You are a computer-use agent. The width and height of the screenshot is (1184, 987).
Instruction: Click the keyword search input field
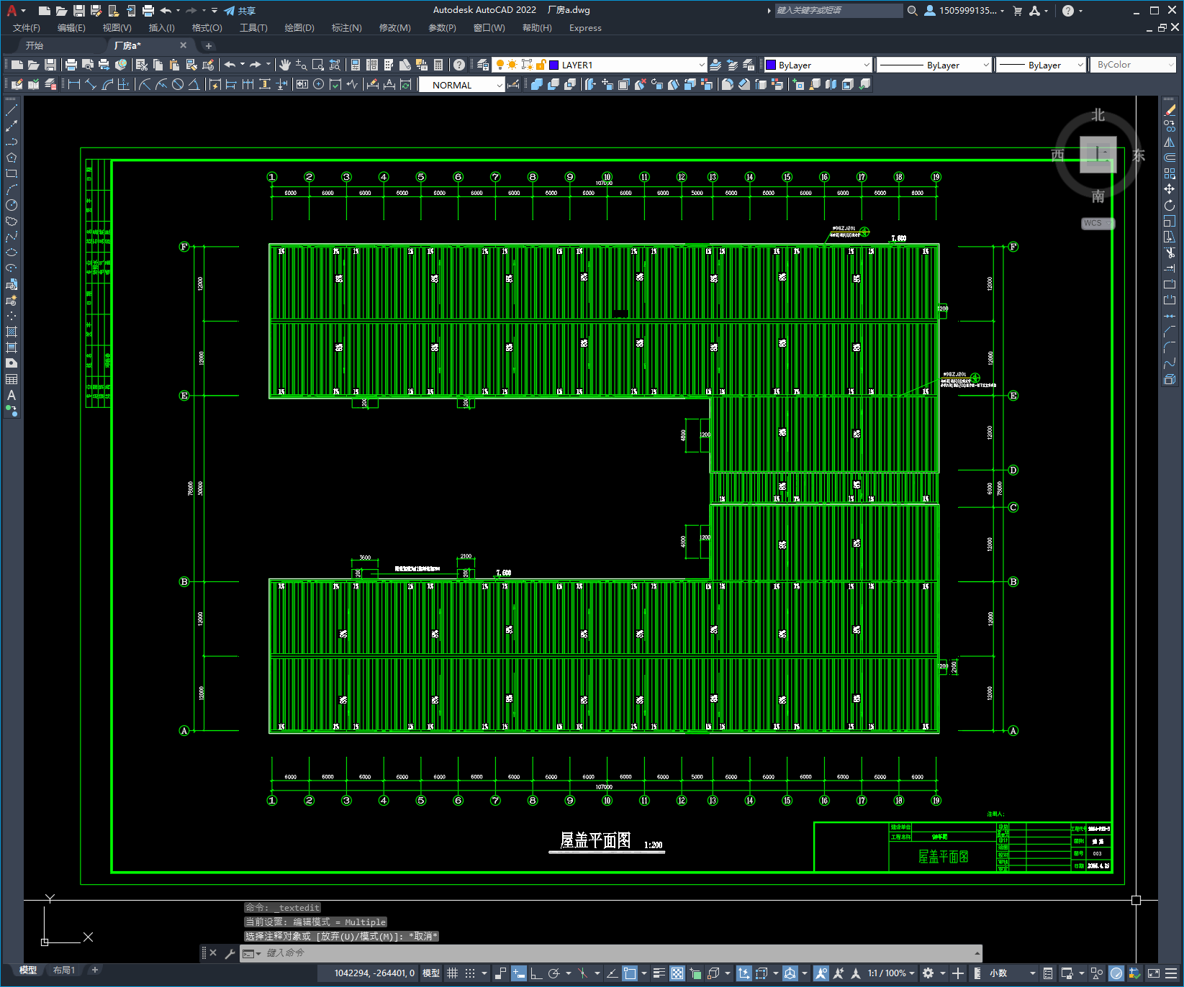coord(838,11)
